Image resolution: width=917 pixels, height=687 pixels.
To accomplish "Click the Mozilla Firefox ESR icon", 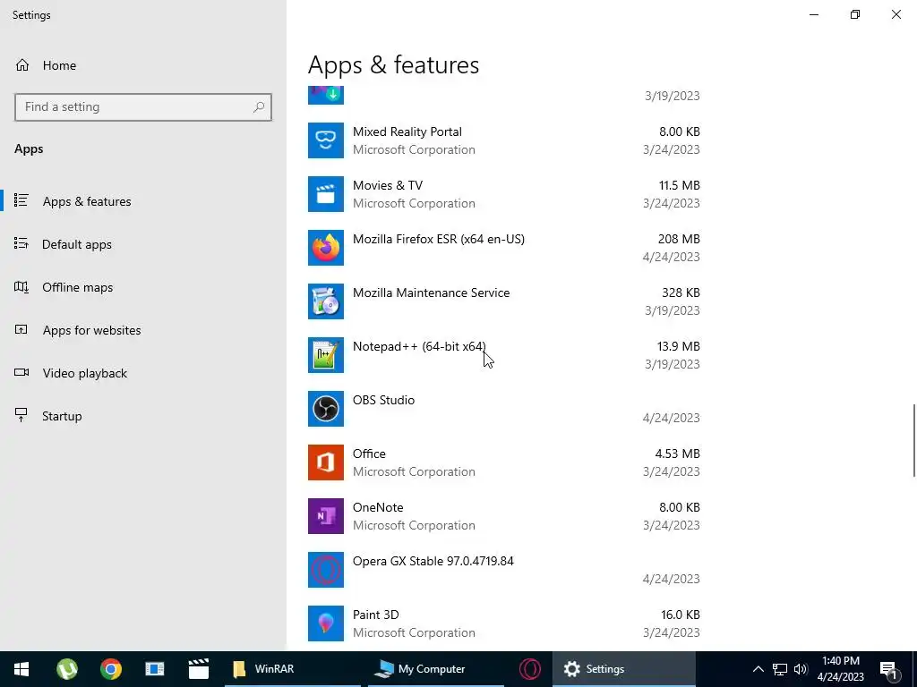I will (326, 248).
